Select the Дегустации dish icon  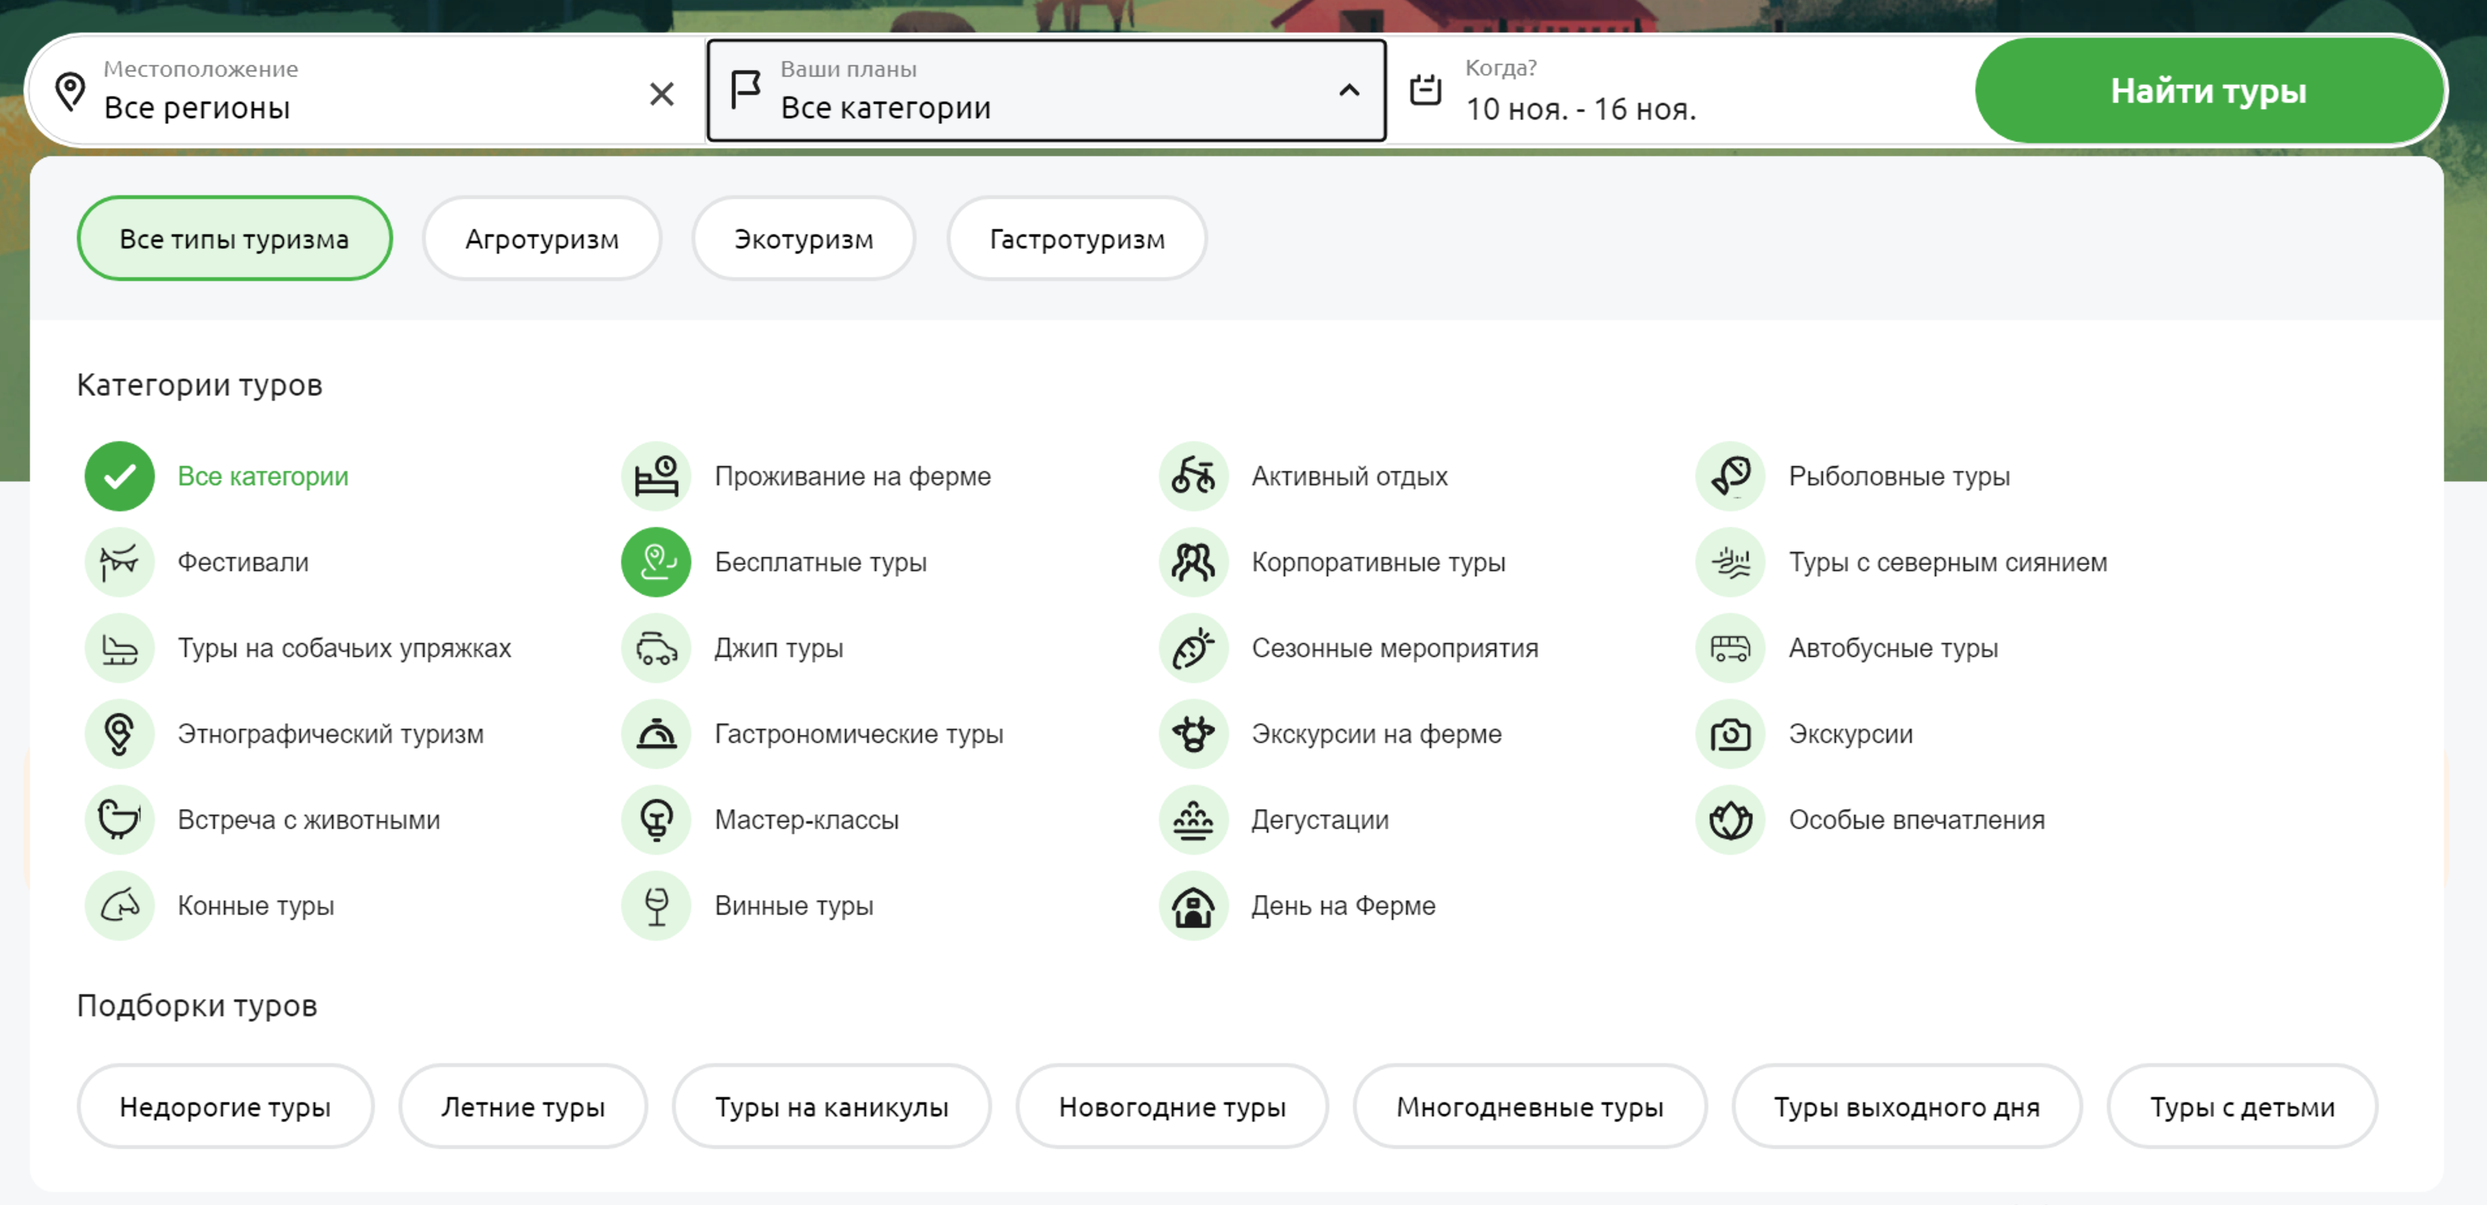coord(1193,819)
